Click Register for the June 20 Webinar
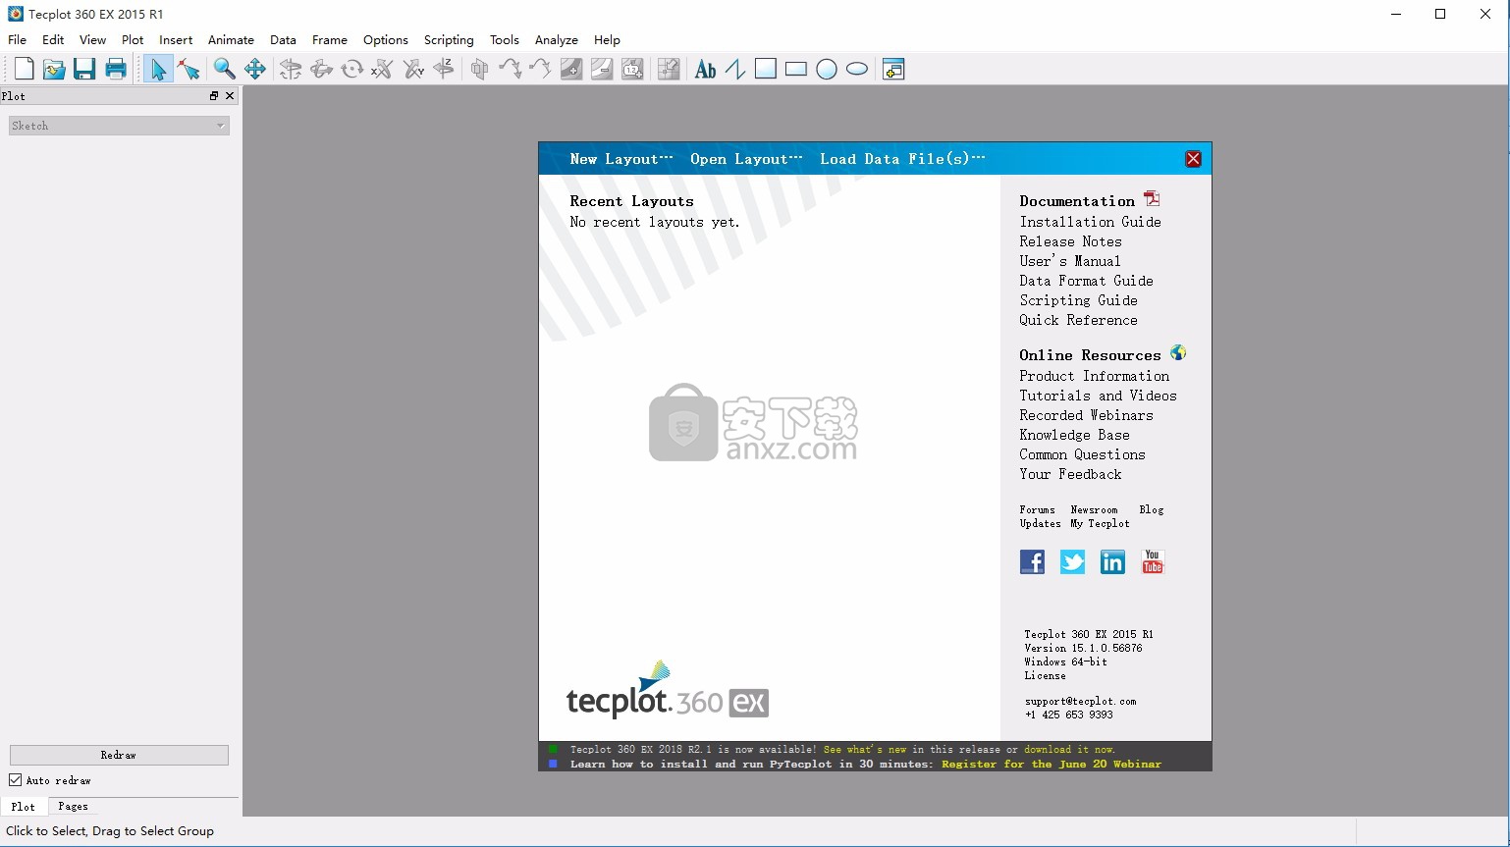 click(x=1052, y=765)
